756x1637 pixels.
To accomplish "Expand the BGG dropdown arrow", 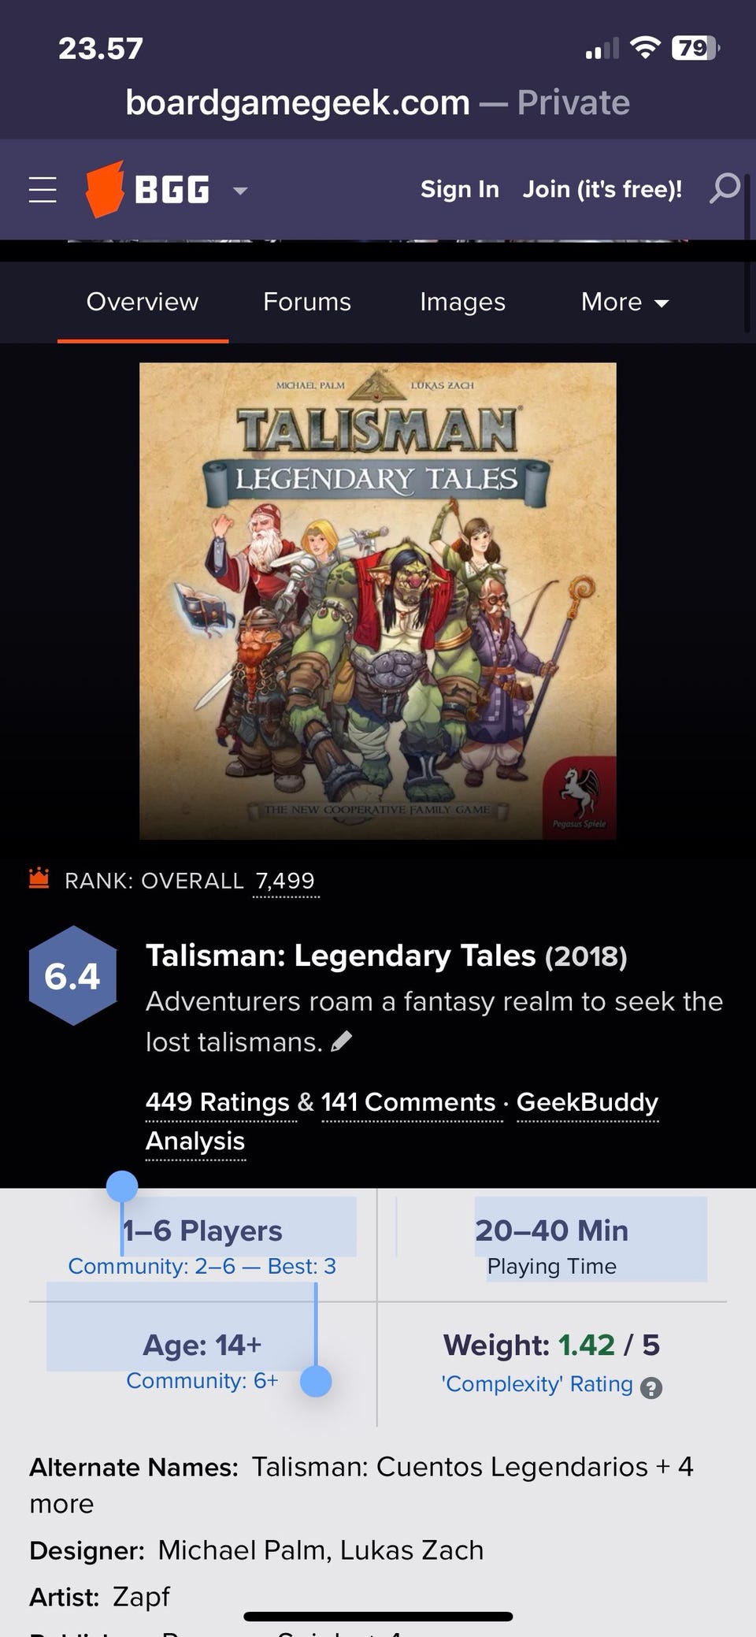I will (x=240, y=191).
